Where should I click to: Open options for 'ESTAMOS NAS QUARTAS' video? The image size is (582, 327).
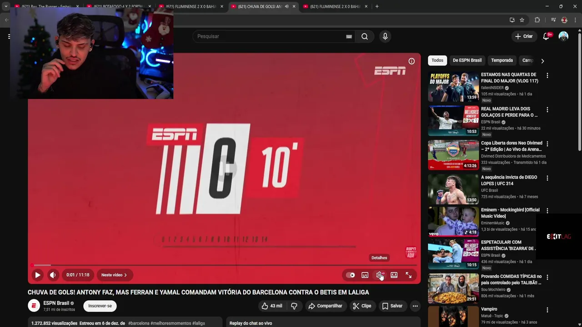pos(547,75)
